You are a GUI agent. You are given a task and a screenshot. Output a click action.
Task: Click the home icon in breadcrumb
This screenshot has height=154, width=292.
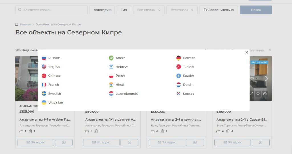pos(17,24)
